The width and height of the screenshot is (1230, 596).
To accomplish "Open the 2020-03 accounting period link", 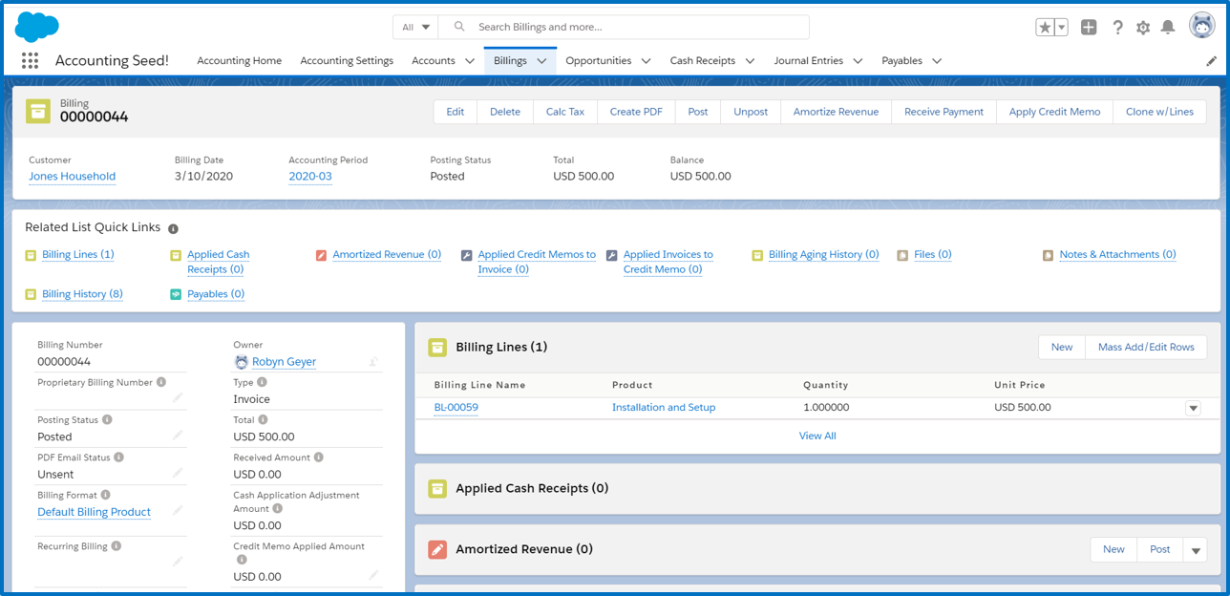I will coord(310,176).
